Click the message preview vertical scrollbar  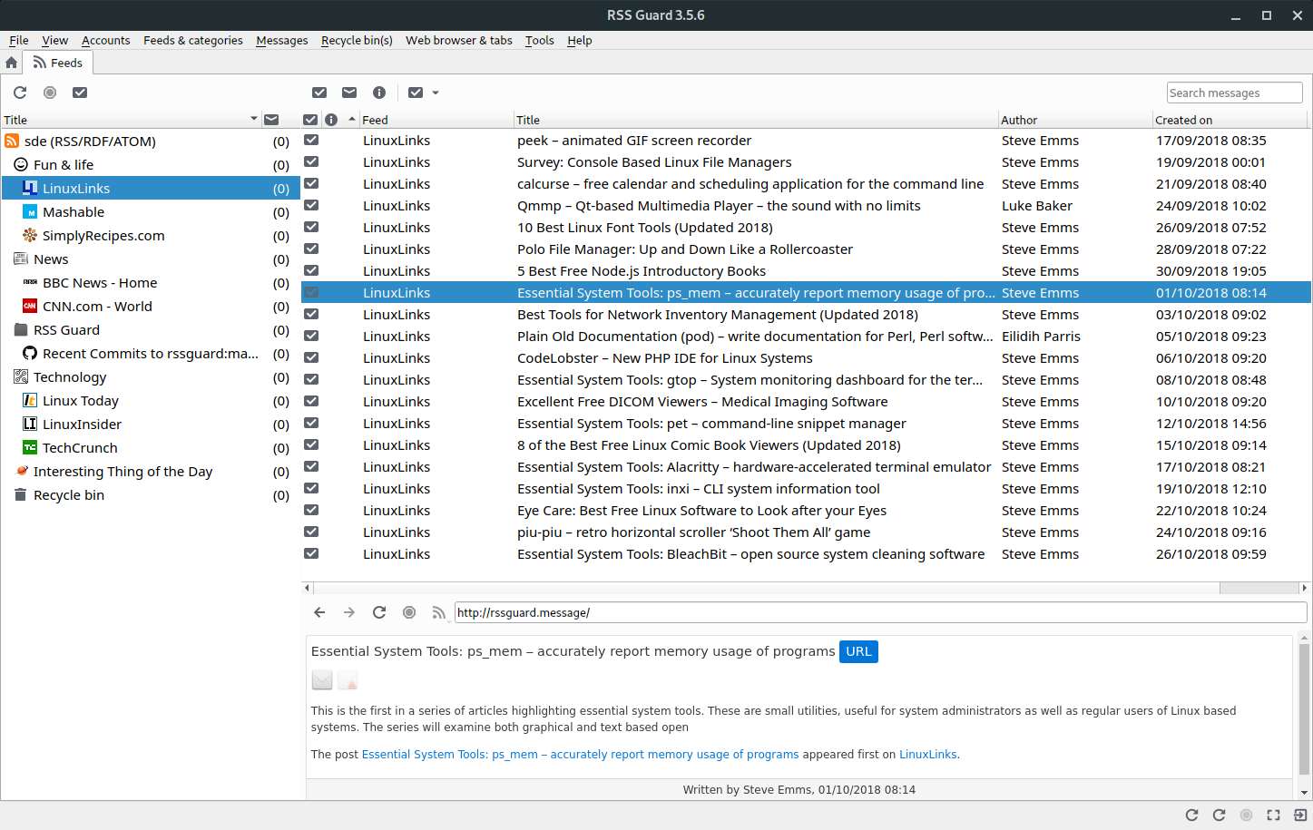(x=1304, y=709)
